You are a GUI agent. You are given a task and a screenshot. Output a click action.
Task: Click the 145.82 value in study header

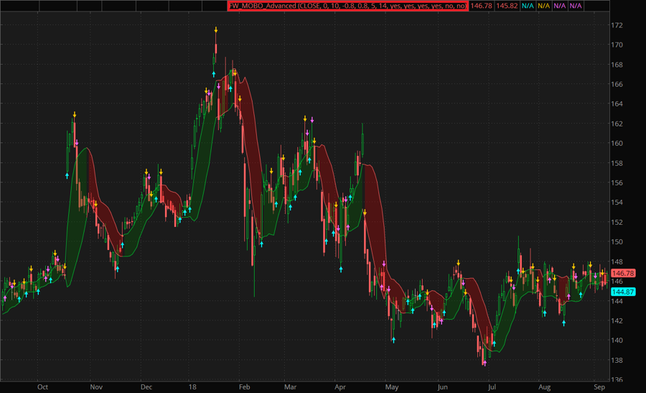click(507, 6)
